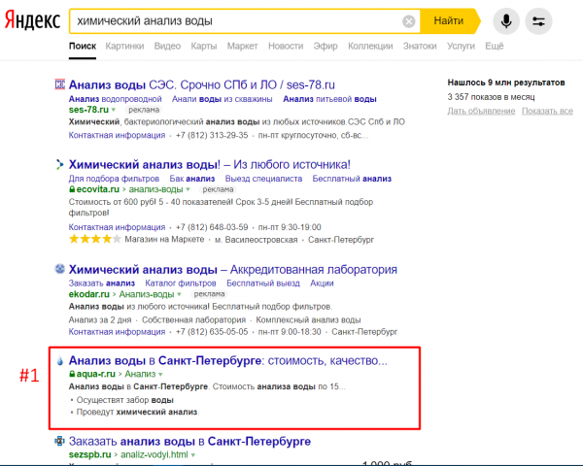Click 3 357 показов в месяц text
Image resolution: width=583 pixels, height=466 pixels.
click(491, 97)
